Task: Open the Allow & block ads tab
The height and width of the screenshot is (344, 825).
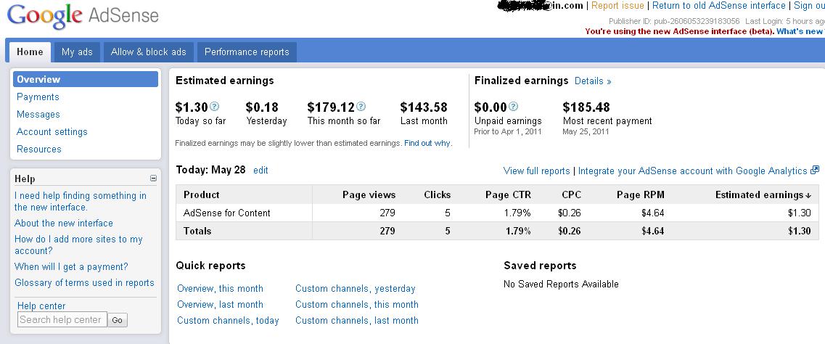Action: (x=149, y=52)
